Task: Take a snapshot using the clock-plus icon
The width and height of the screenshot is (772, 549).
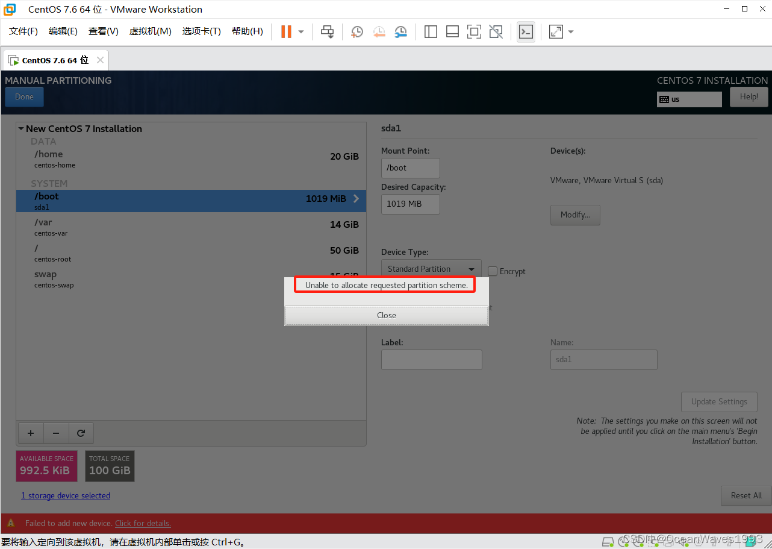Action: (357, 31)
